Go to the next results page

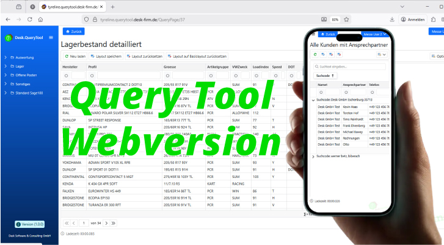coord(106,223)
